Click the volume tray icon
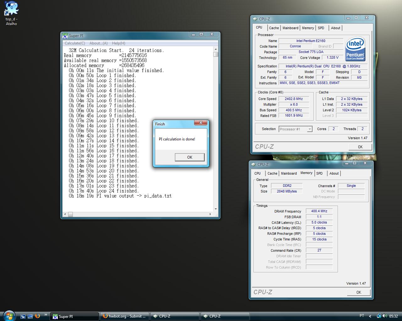This screenshot has width=402, height=321. [x=385, y=316]
